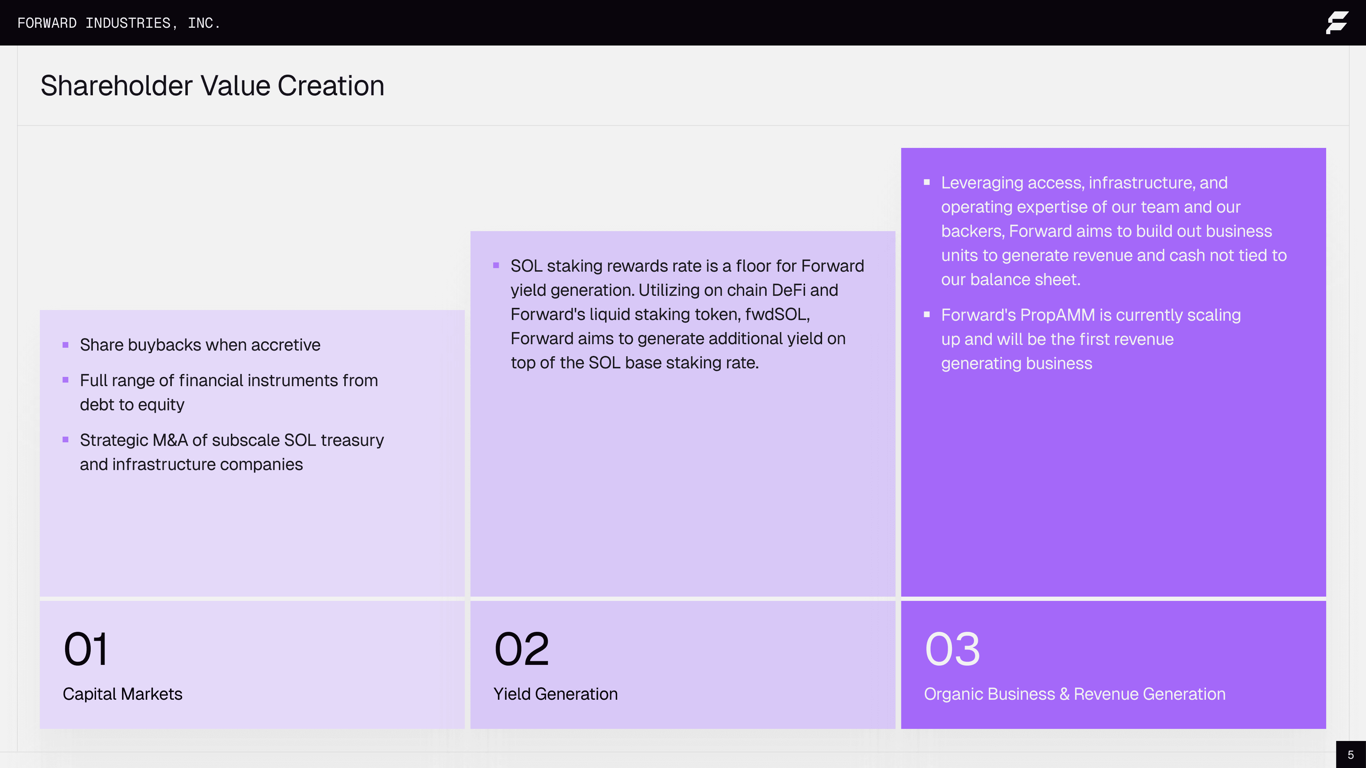Screen dimensions: 1366x768
Task: Click the large 02 numeral
Action: pyautogui.click(x=522, y=649)
